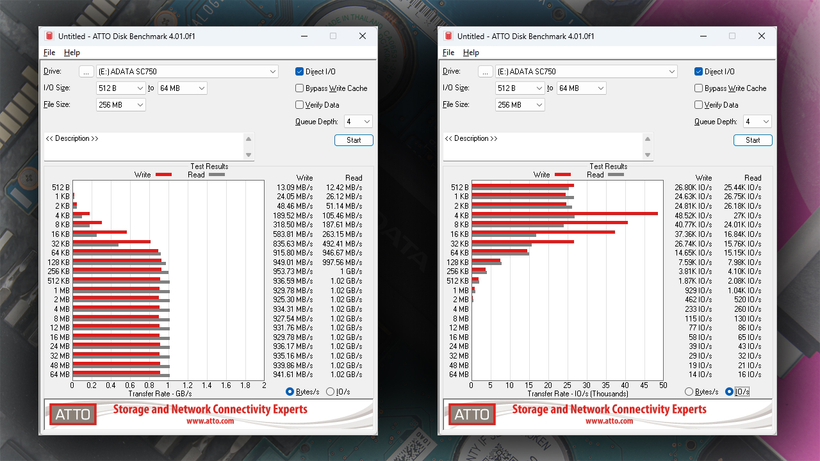Click the right window title bar text
The image size is (820, 461).
pyautogui.click(x=526, y=36)
